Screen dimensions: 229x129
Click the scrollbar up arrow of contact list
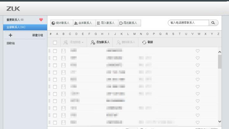[x=220, y=52]
